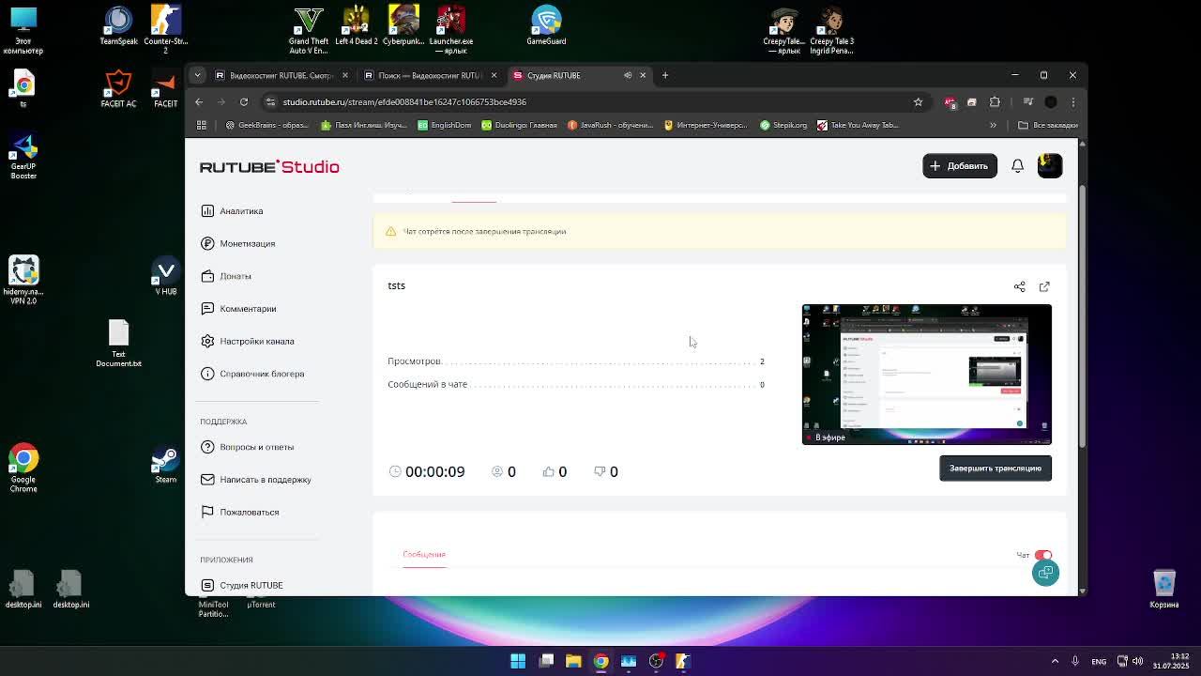Click the dislikes thumbs-down icon

600,471
